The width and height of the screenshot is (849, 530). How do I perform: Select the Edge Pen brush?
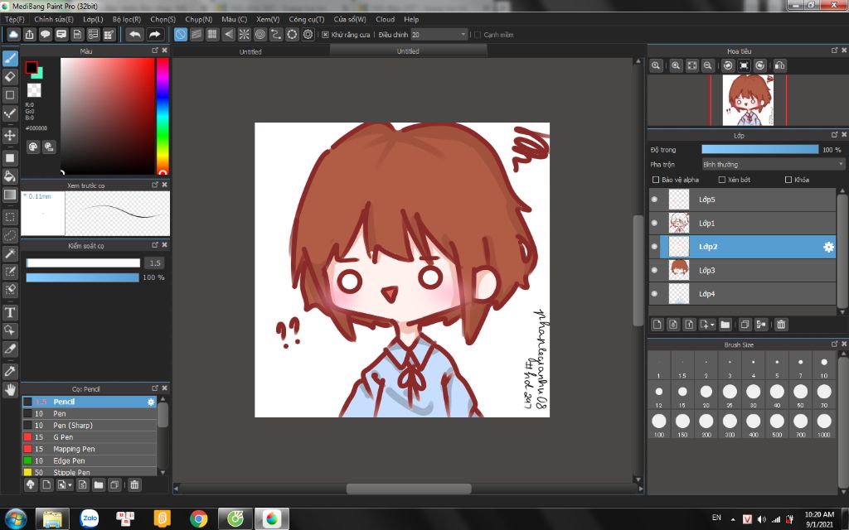[x=90, y=460]
